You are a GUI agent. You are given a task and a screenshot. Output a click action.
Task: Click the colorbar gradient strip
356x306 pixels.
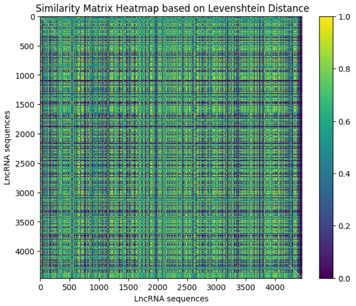click(326, 147)
